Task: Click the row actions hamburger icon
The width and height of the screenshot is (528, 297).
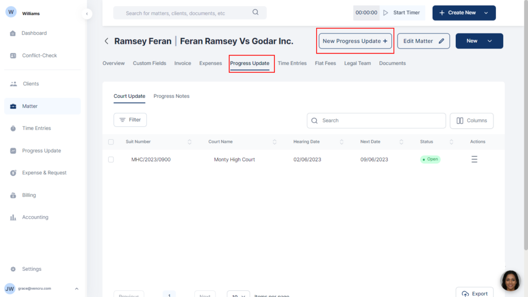Action: tap(474, 160)
